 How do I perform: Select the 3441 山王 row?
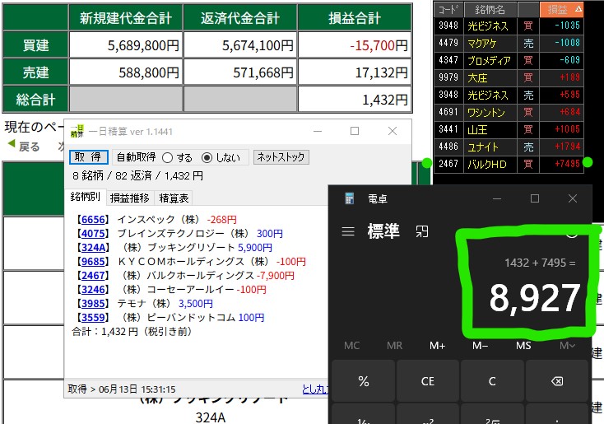pyautogui.click(x=509, y=129)
